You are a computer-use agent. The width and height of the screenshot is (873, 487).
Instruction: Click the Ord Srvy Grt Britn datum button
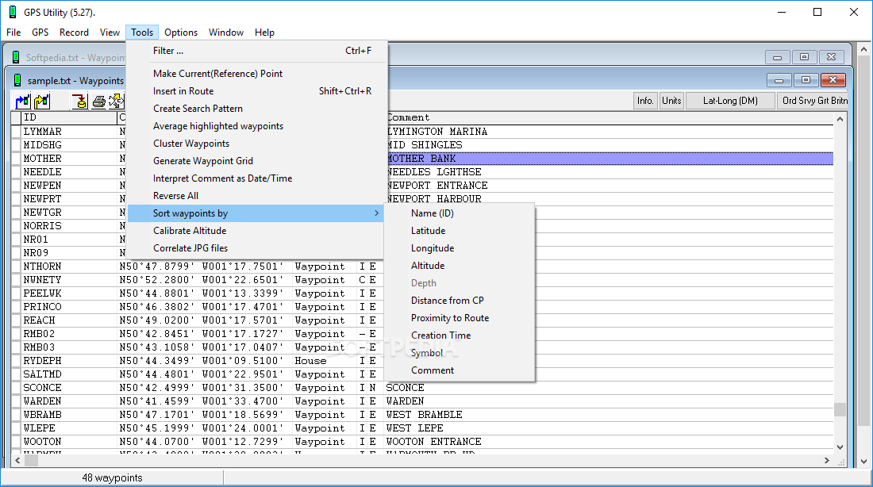coord(813,101)
